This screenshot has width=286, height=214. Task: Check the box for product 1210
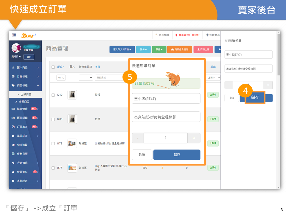click(53, 95)
